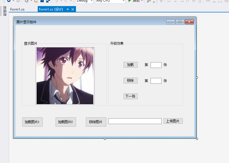Pin the Form1.cs [设计] tab

pyautogui.click(x=67, y=9)
